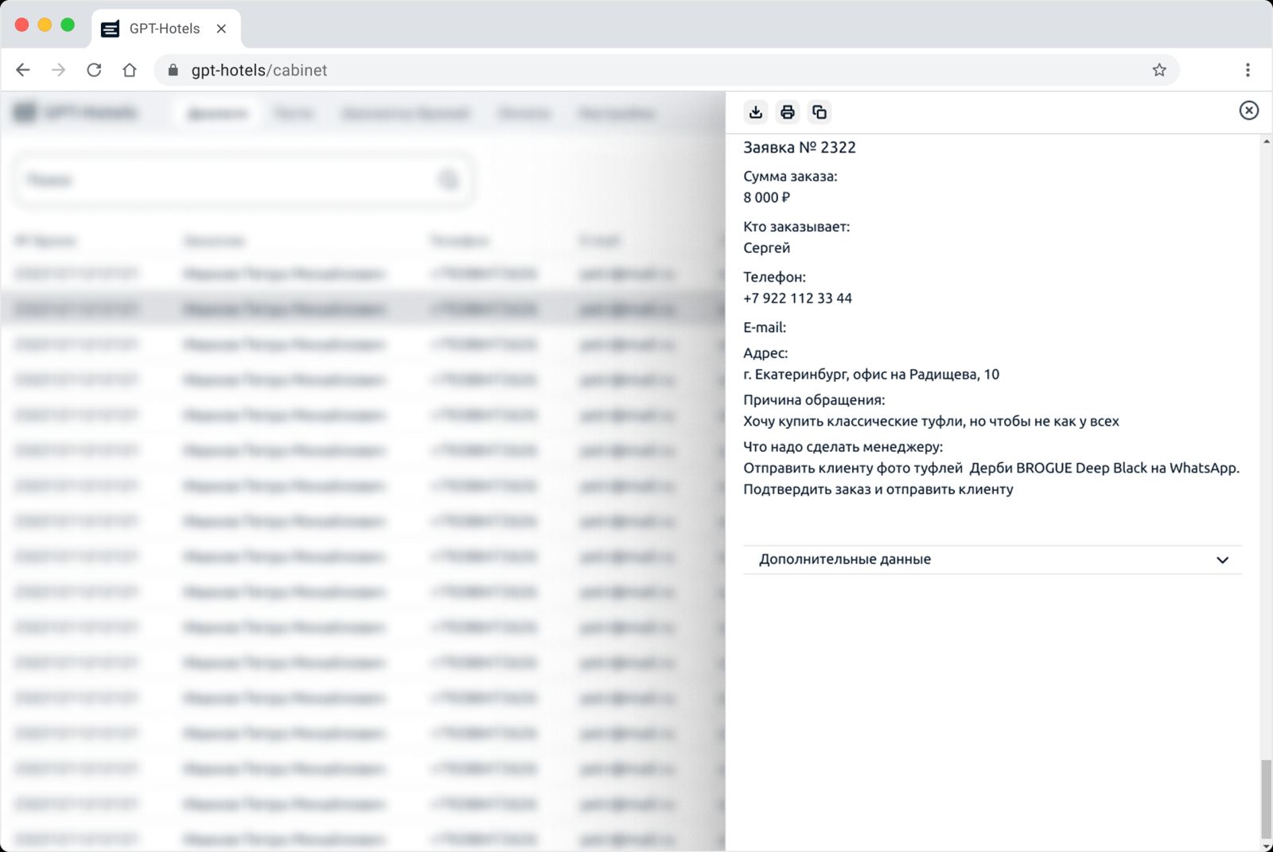Copy request details using the copy icon
Viewport: 1273px width, 852px height.
tap(819, 112)
